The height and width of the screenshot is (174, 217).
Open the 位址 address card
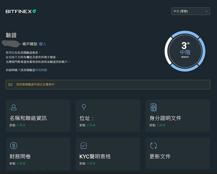point(108,116)
